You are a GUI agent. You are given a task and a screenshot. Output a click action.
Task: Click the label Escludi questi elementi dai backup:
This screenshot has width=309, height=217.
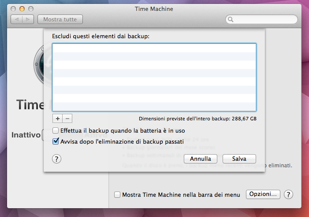pos(101,36)
